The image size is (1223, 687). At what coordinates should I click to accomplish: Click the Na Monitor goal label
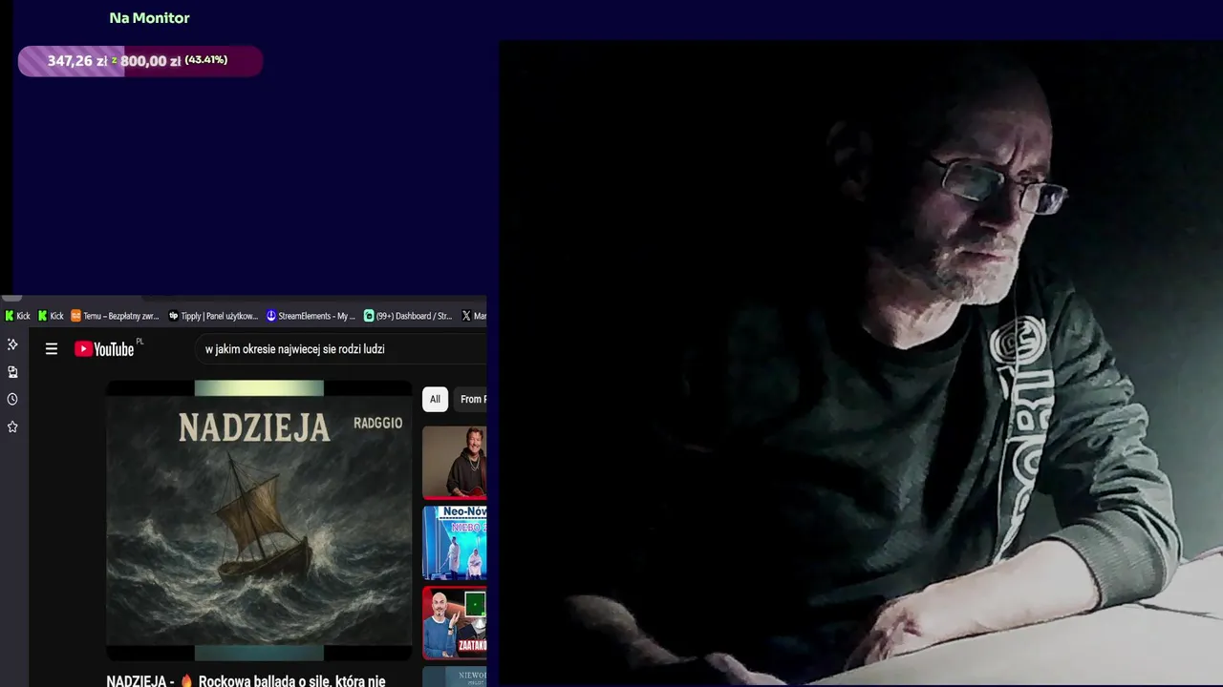(149, 18)
